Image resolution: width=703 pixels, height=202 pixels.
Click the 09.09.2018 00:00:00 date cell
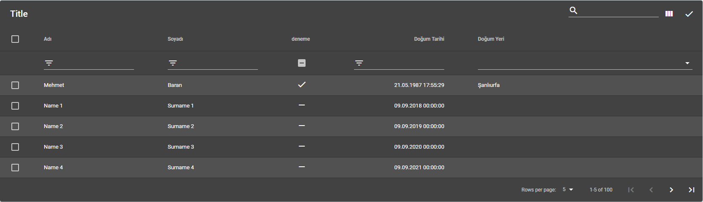tap(419, 106)
